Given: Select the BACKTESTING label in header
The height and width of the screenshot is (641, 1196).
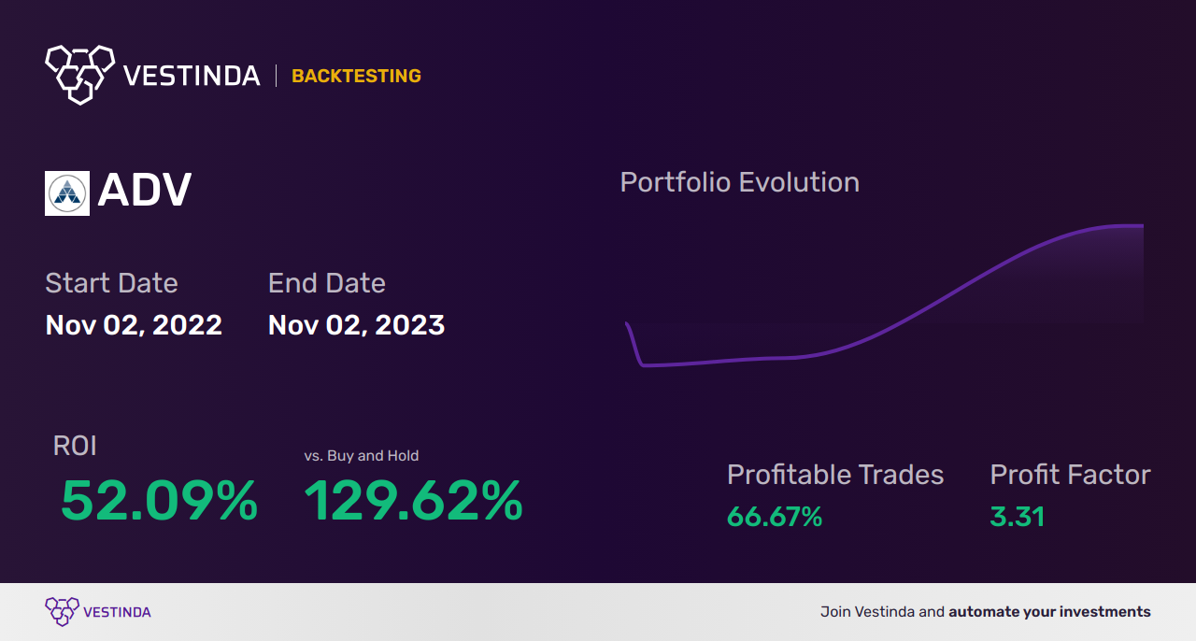Looking at the screenshot, I should [356, 76].
